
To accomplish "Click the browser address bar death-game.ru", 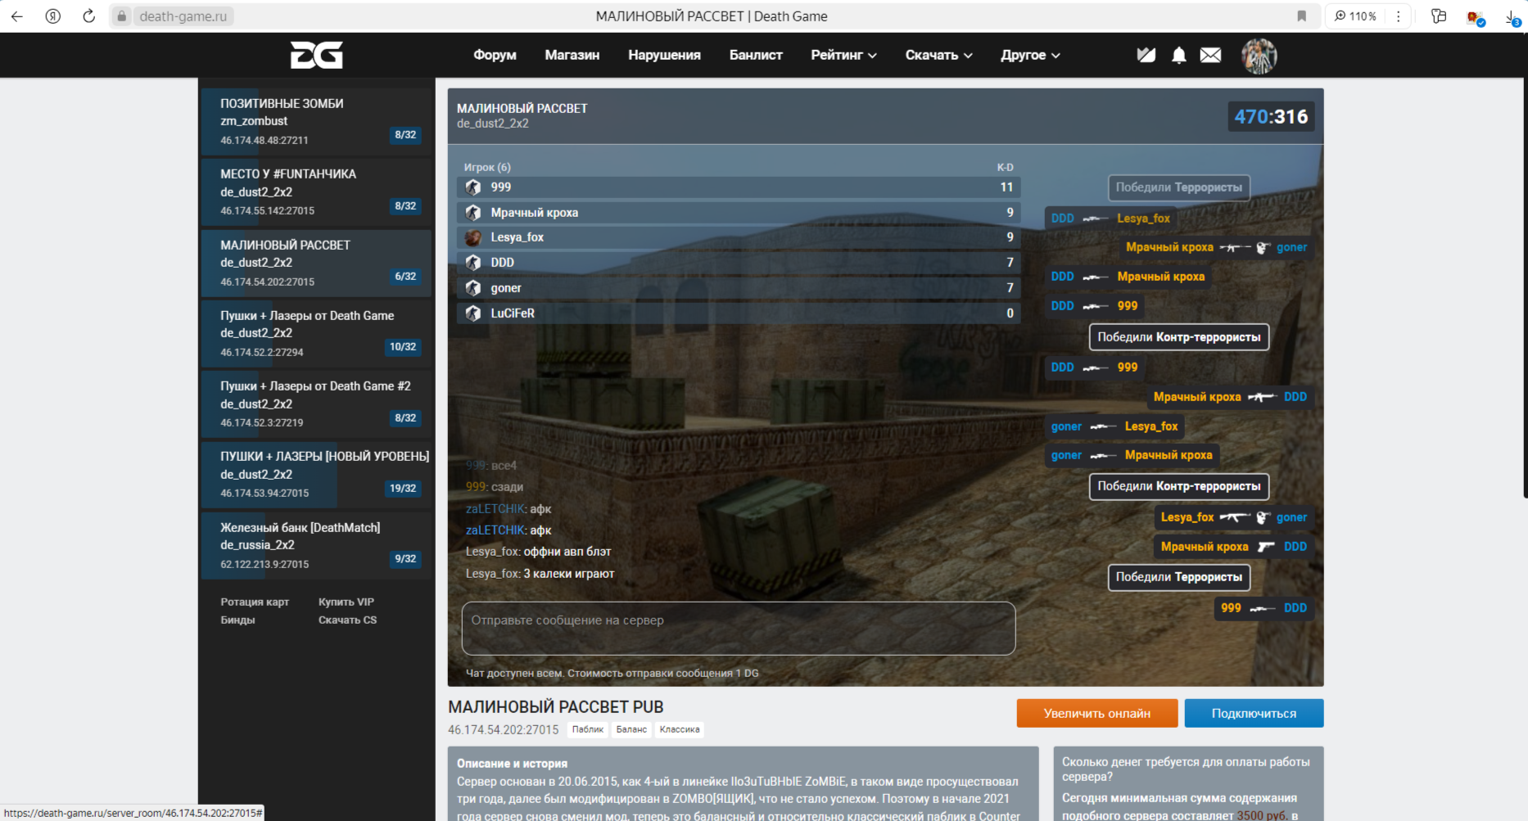I will [183, 16].
